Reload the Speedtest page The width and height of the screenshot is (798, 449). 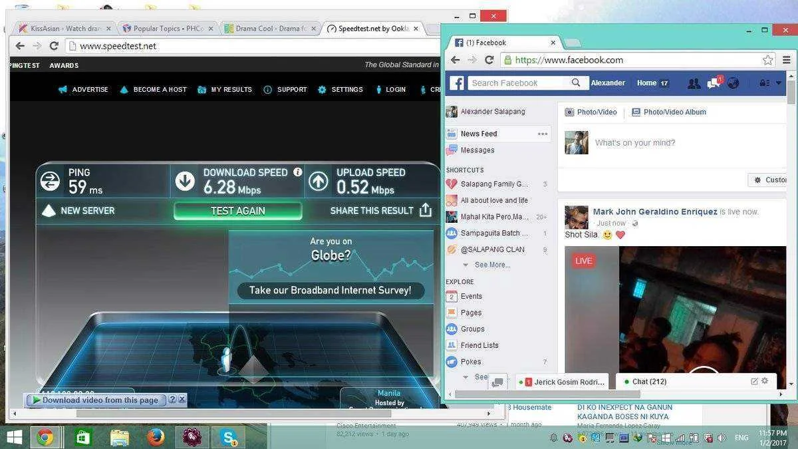pos(54,46)
